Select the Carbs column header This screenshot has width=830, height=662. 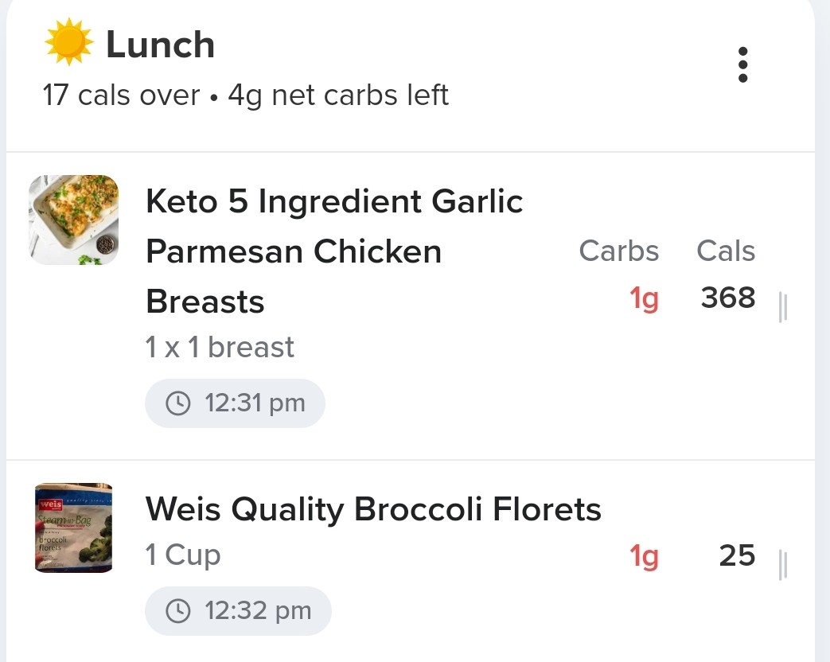619,251
